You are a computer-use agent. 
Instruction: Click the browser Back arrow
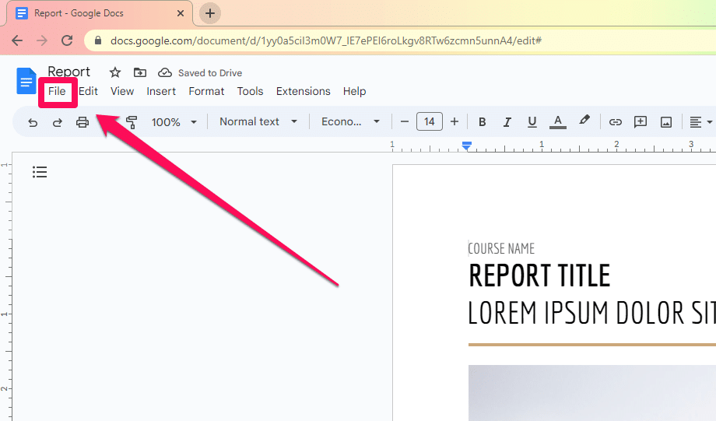pyautogui.click(x=17, y=40)
